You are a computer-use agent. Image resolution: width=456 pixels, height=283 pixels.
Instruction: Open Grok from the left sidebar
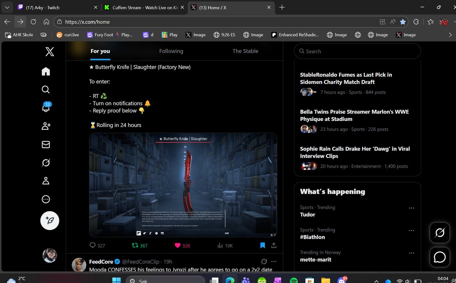pos(46,163)
